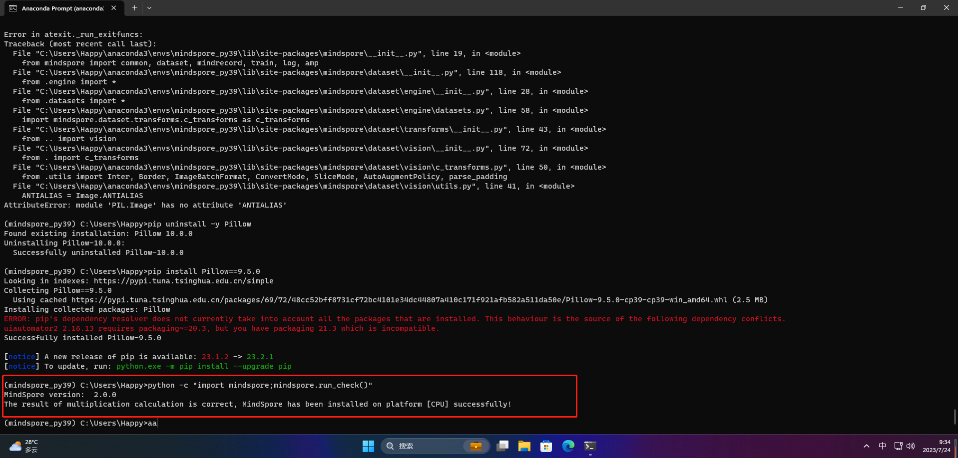Click the 'Successfully installed Pillow-9.5.0' line
Image resolution: width=958 pixels, height=458 pixels.
(82, 338)
